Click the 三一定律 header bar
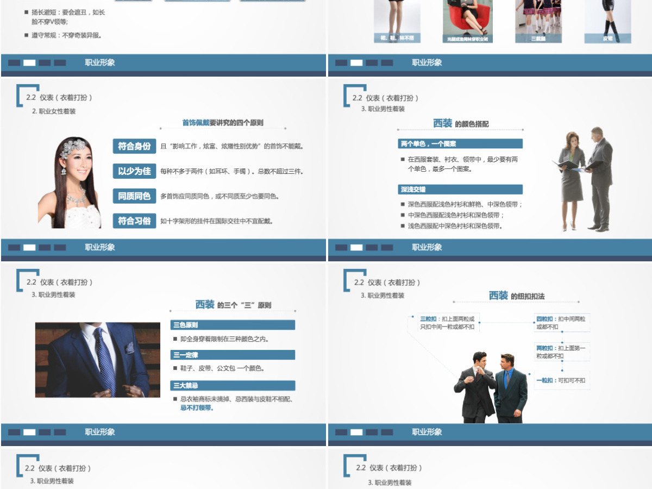652x489 pixels. (x=233, y=355)
